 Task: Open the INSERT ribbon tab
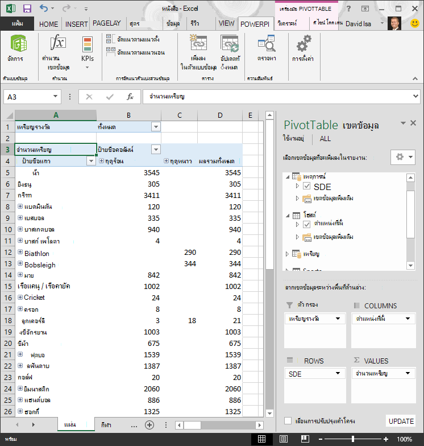click(76, 24)
